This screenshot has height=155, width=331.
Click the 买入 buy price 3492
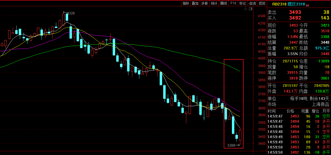(x=295, y=18)
